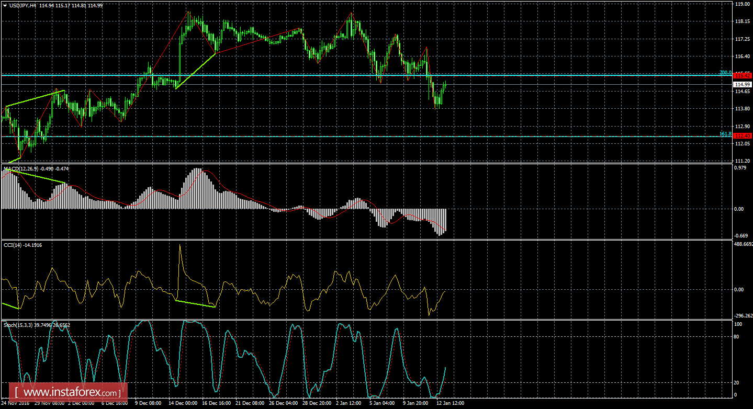
Task: Click the 28 Dec 20:00 time axis label
Action: tap(318, 404)
